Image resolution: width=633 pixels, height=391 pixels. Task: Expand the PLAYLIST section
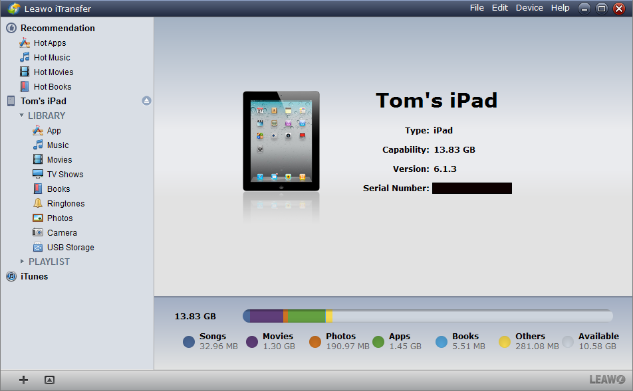(22, 262)
